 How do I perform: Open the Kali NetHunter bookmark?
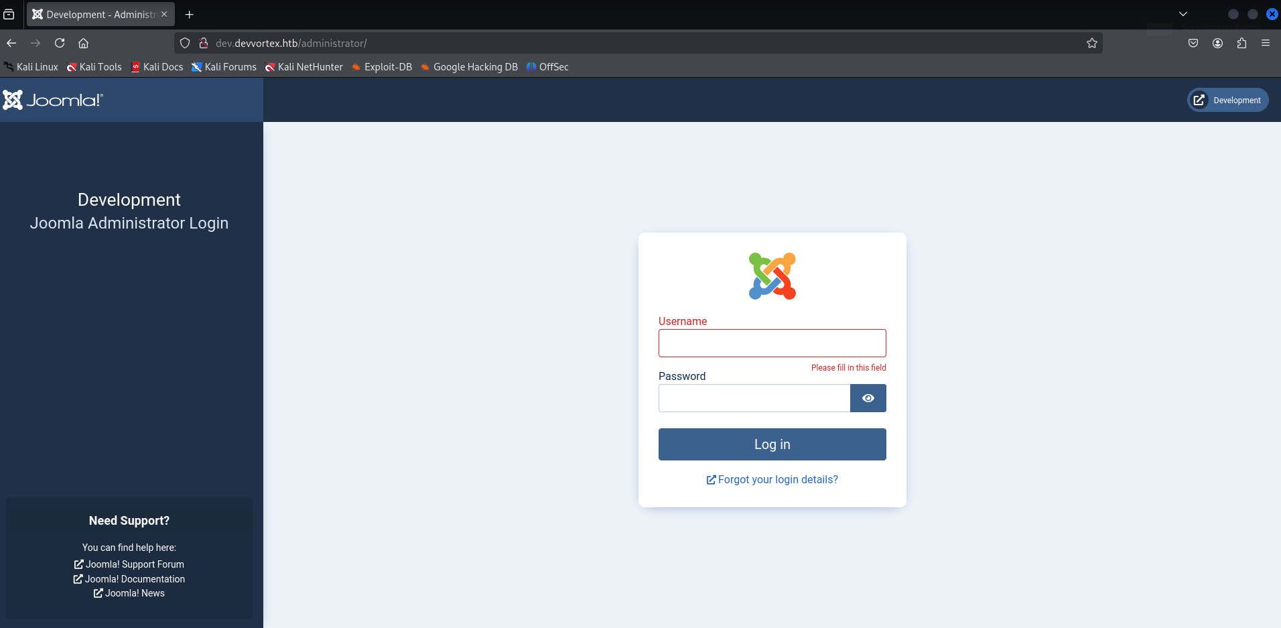point(304,67)
